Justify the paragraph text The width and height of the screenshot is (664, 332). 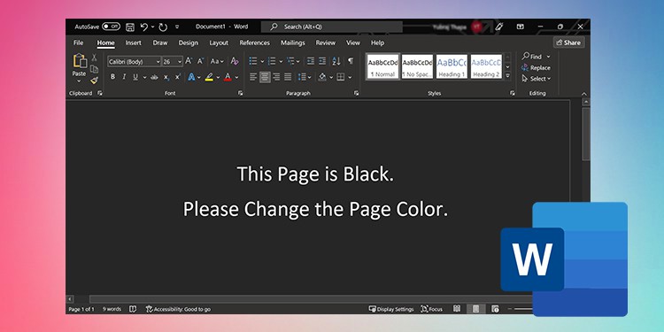[288, 77]
